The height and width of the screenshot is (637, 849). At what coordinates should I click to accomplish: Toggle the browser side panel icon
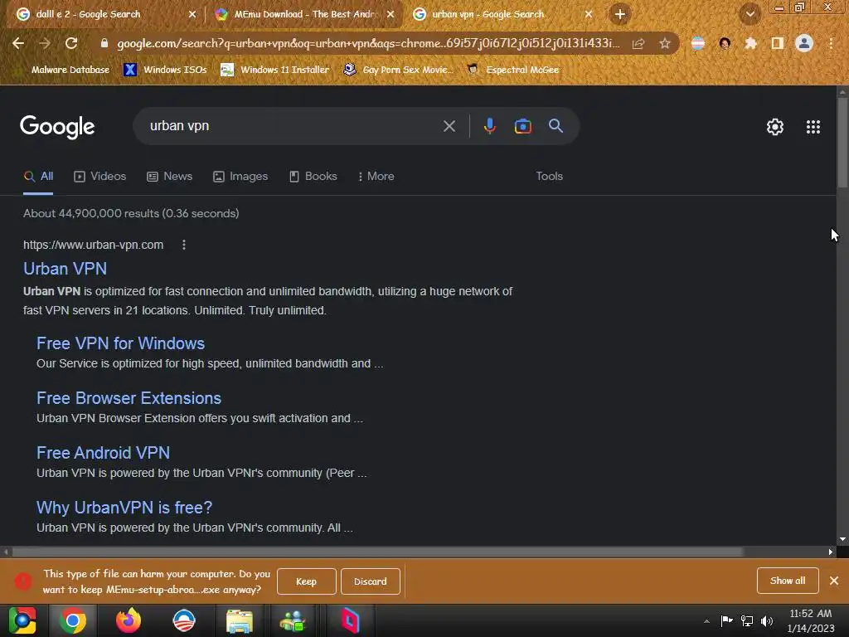778,43
